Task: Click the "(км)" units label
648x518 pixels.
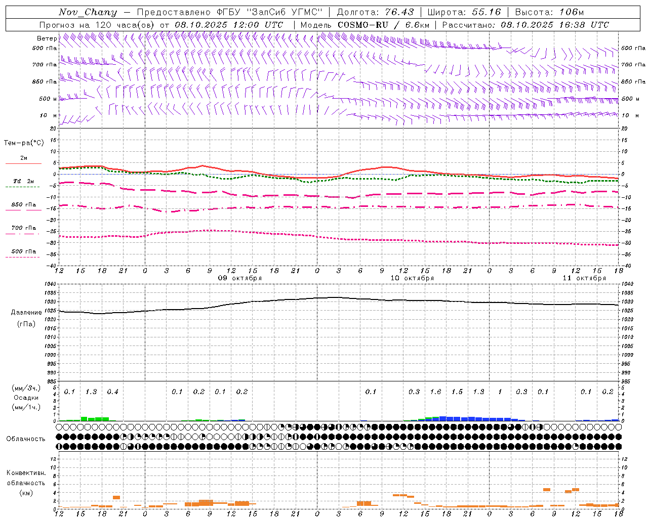Action: tap(26, 493)
